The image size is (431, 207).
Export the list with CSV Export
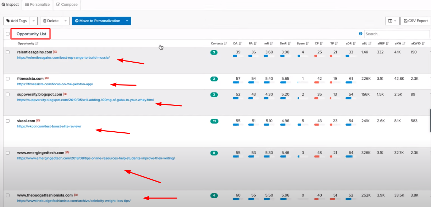pos(416,21)
